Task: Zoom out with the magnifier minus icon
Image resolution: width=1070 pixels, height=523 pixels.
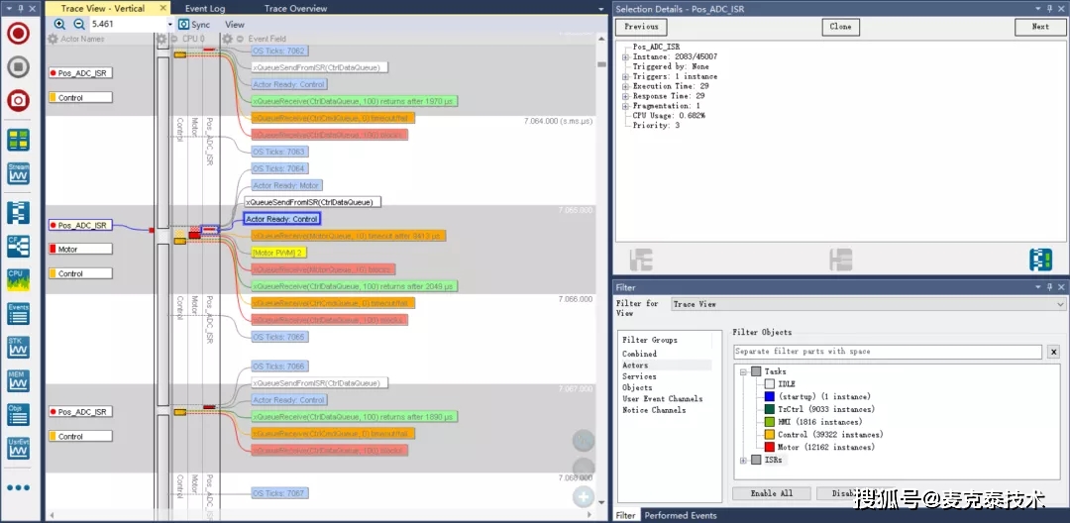Action: click(x=79, y=25)
